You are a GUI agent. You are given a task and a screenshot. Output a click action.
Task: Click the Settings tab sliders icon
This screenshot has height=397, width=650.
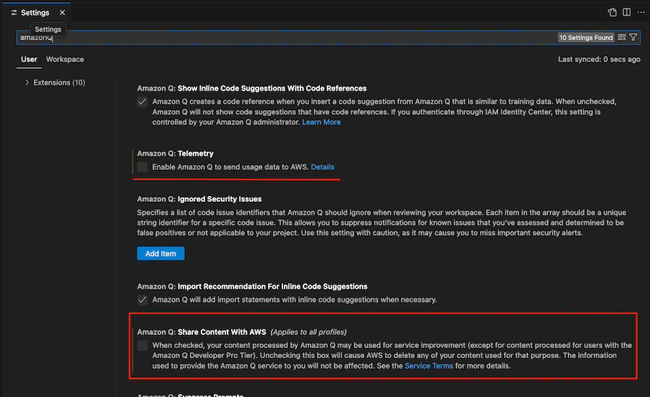tap(14, 12)
